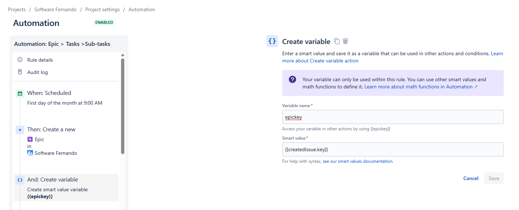Open the Audit log section
The height and width of the screenshot is (210, 519).
(x=38, y=72)
